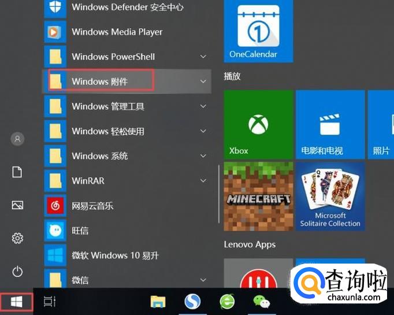
Task: Expand the Windows 管理工具 chevron
Action: [x=203, y=106]
